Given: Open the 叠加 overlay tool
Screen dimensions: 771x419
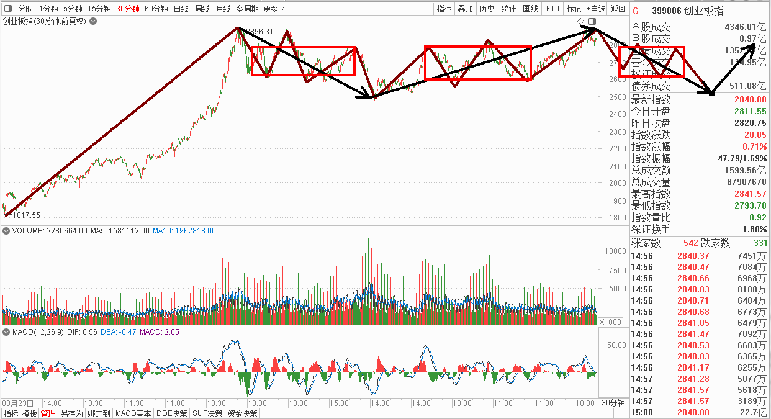Looking at the screenshot, I should (466, 9).
